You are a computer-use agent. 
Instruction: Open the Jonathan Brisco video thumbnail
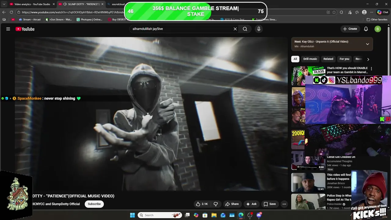click(308, 182)
